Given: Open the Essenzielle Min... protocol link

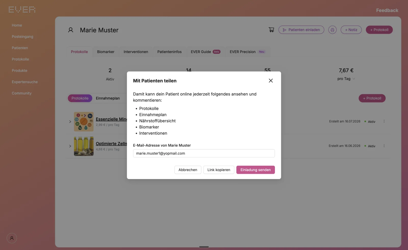Looking at the screenshot, I should (x=111, y=119).
